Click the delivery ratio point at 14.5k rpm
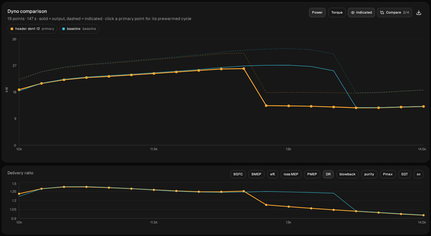The image size is (431, 236). 423,215
